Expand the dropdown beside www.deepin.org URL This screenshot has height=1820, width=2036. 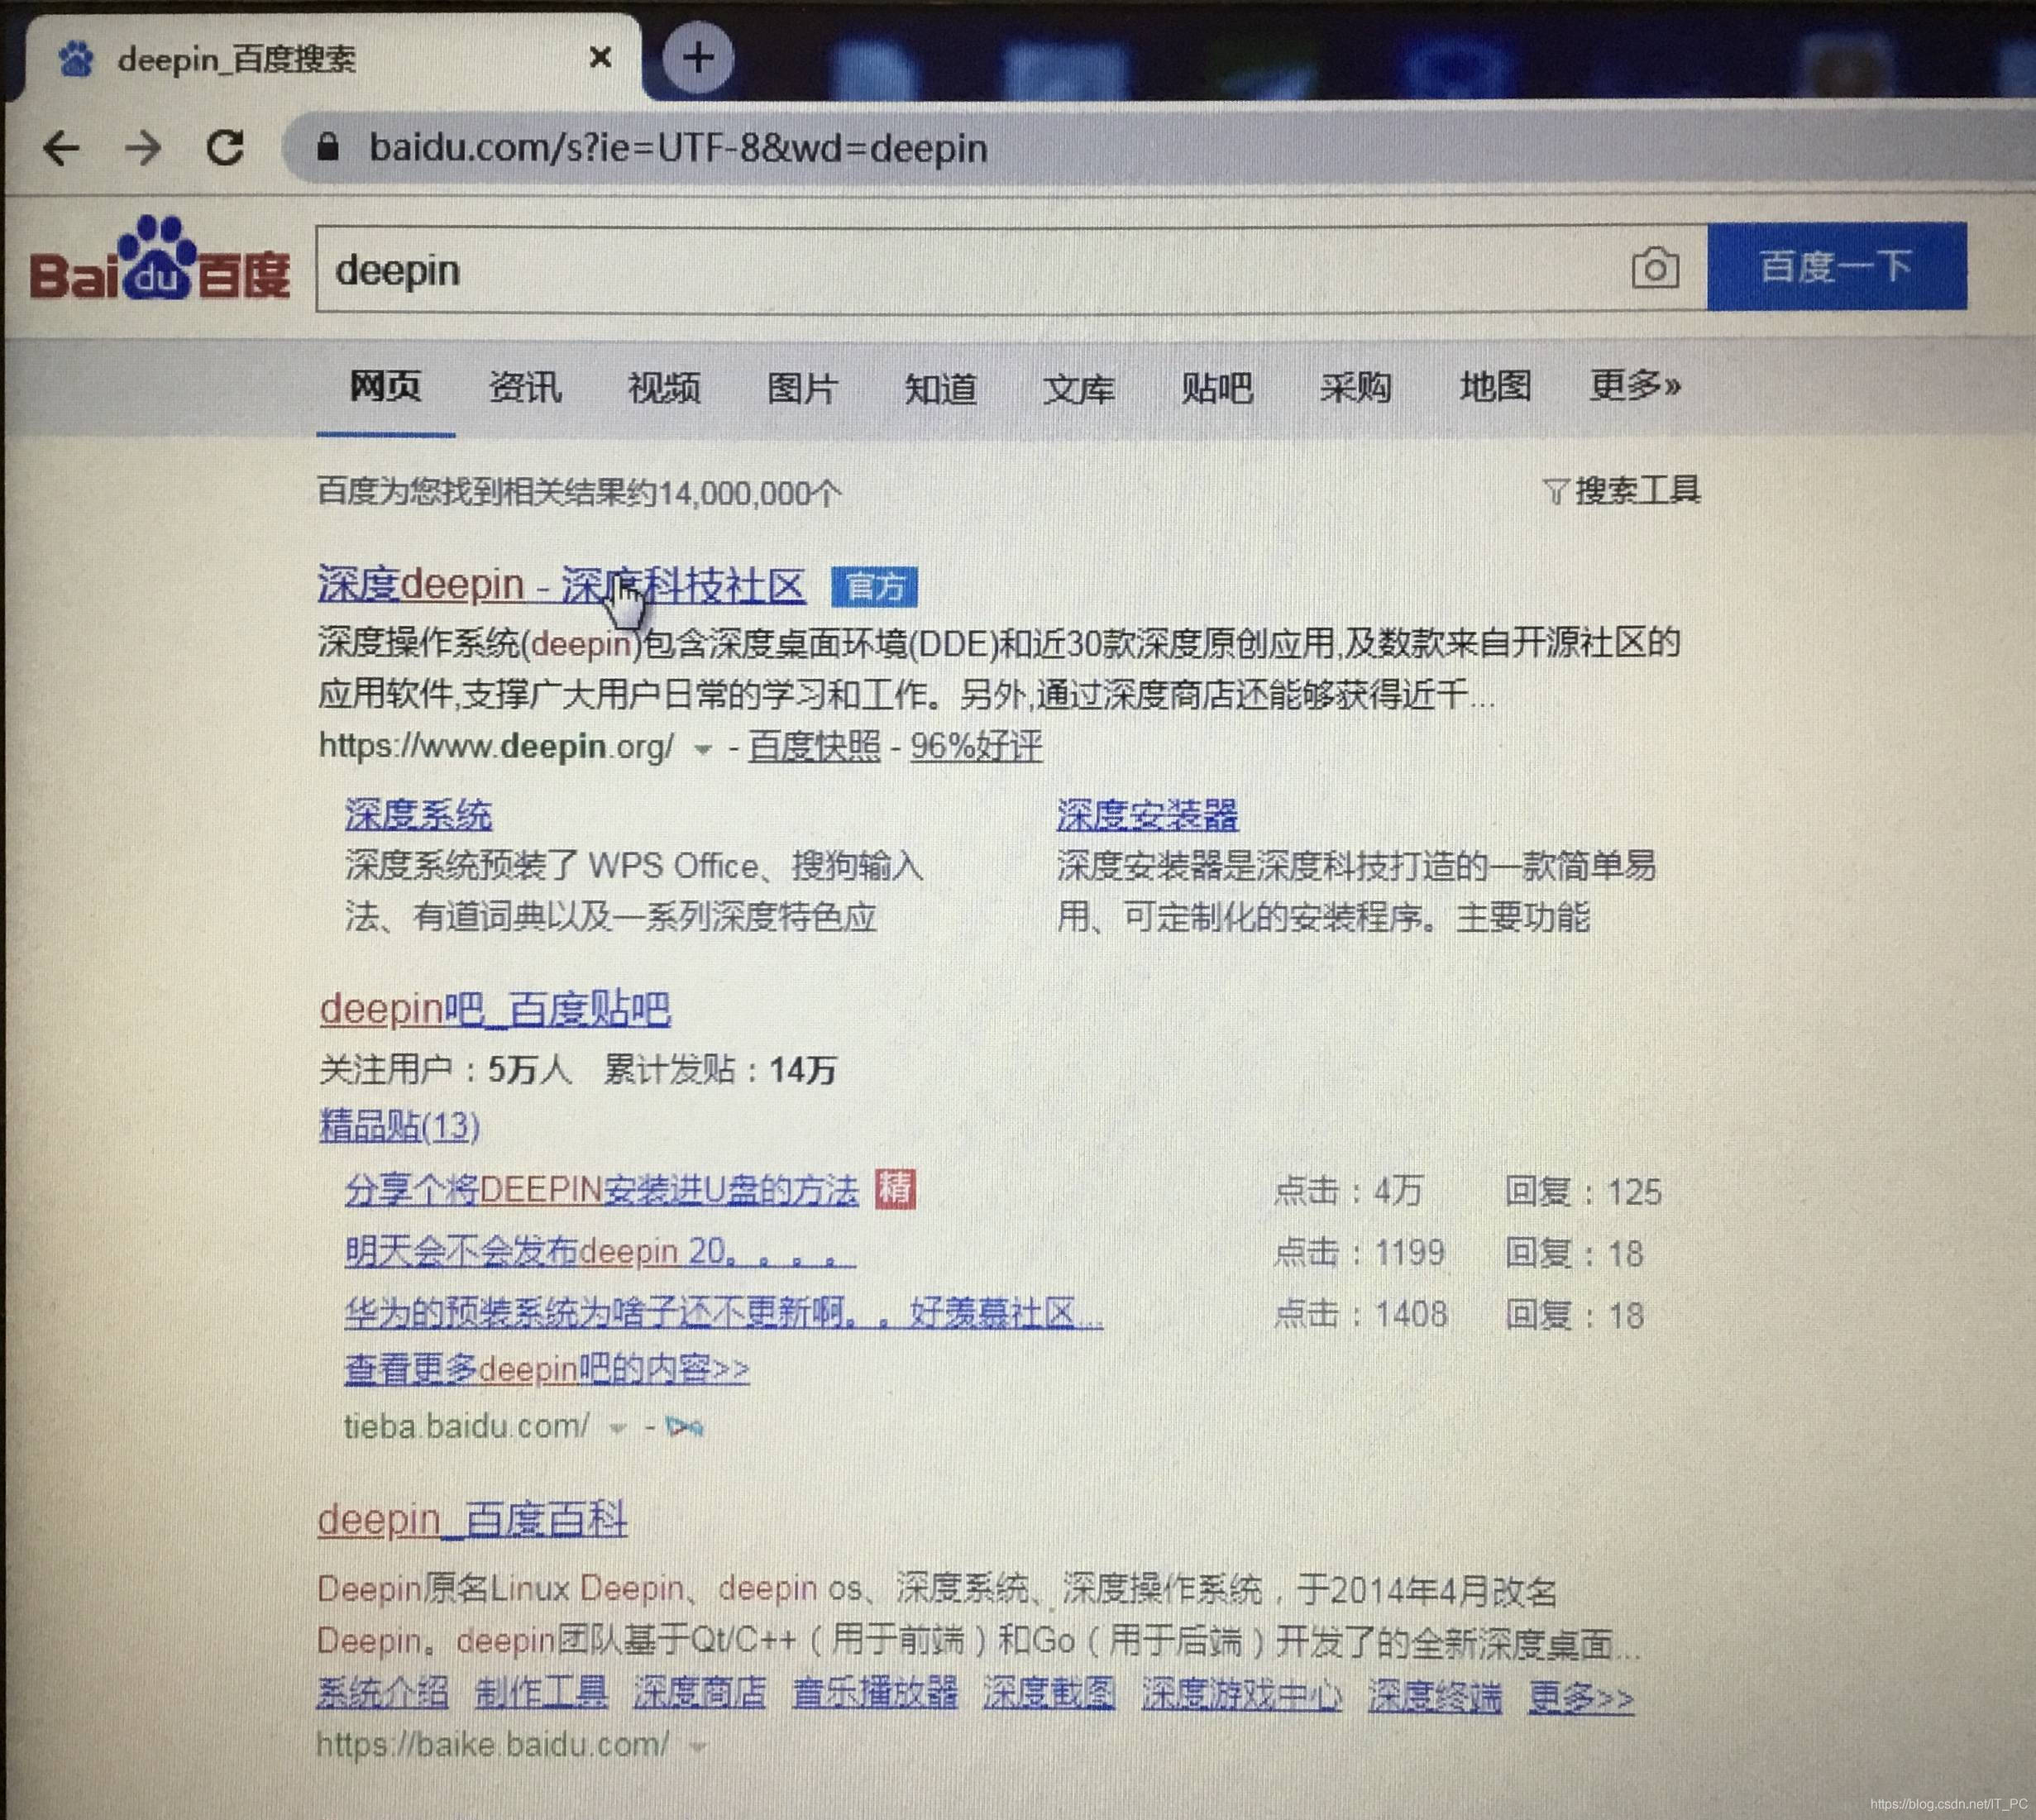[703, 748]
